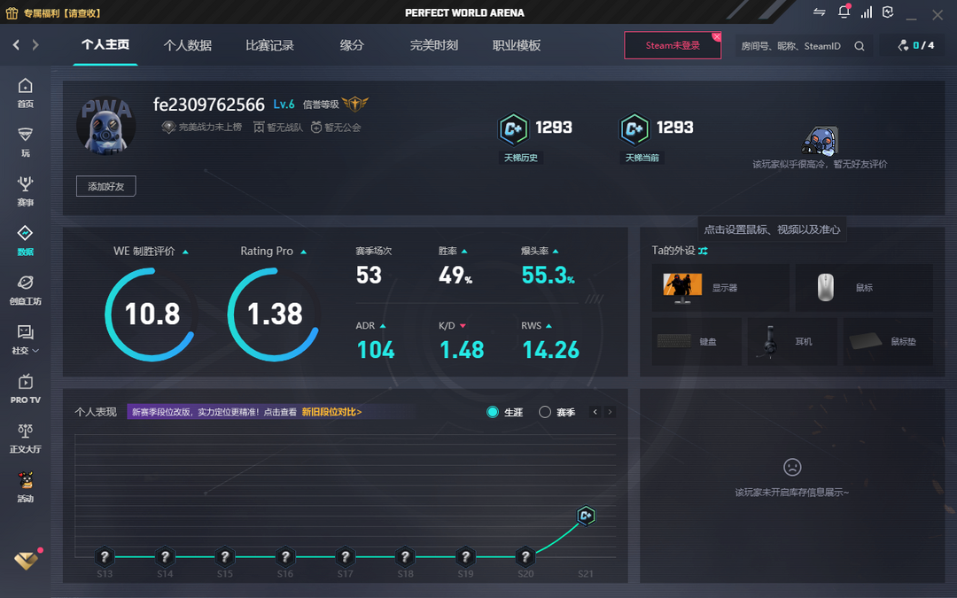Open the 玩 play sidebar icon
The height and width of the screenshot is (598, 957).
25,141
